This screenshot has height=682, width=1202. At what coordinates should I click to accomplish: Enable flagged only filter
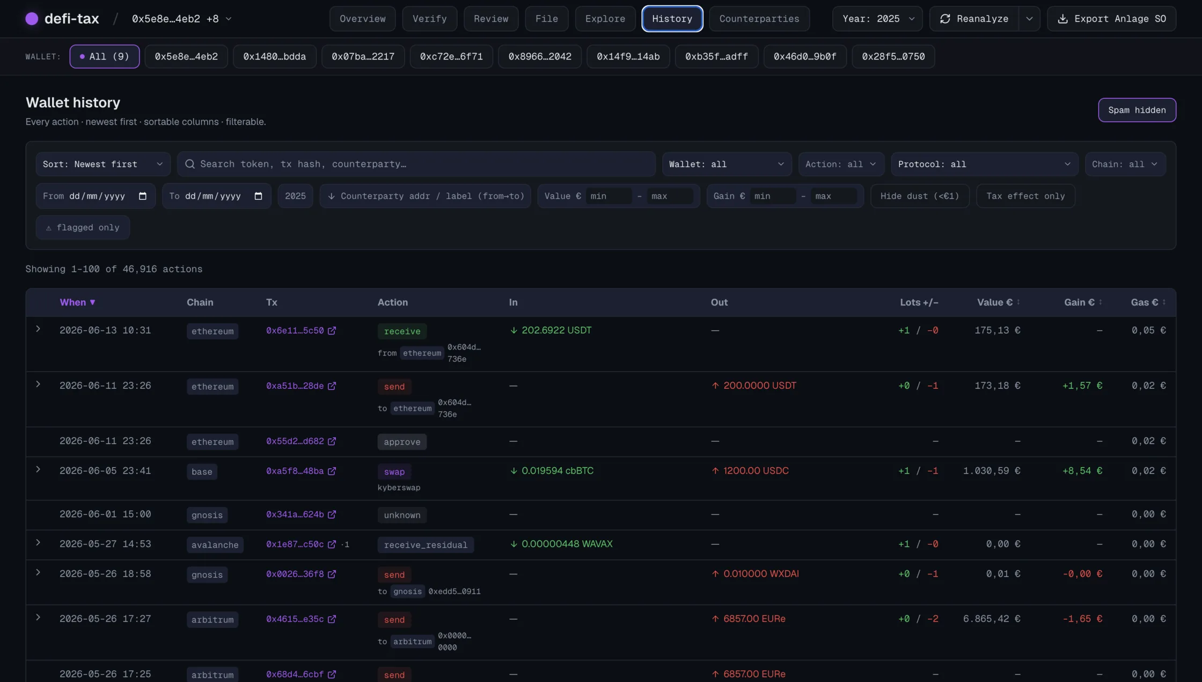tap(83, 228)
